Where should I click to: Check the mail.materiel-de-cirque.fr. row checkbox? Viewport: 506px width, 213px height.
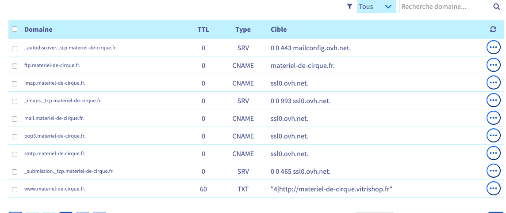tap(15, 119)
